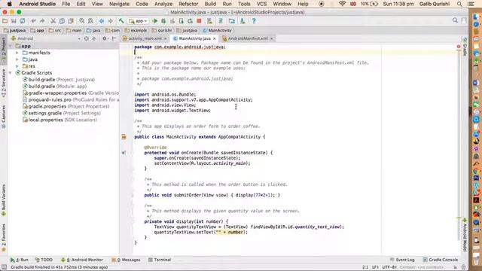This screenshot has width=482, height=271.
Task: Switch to AndroidManifest.xml tab
Action: [x=248, y=38]
